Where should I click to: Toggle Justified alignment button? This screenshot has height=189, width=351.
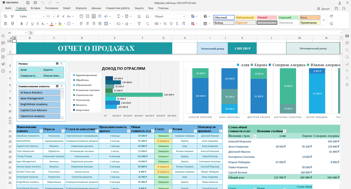point(100,23)
